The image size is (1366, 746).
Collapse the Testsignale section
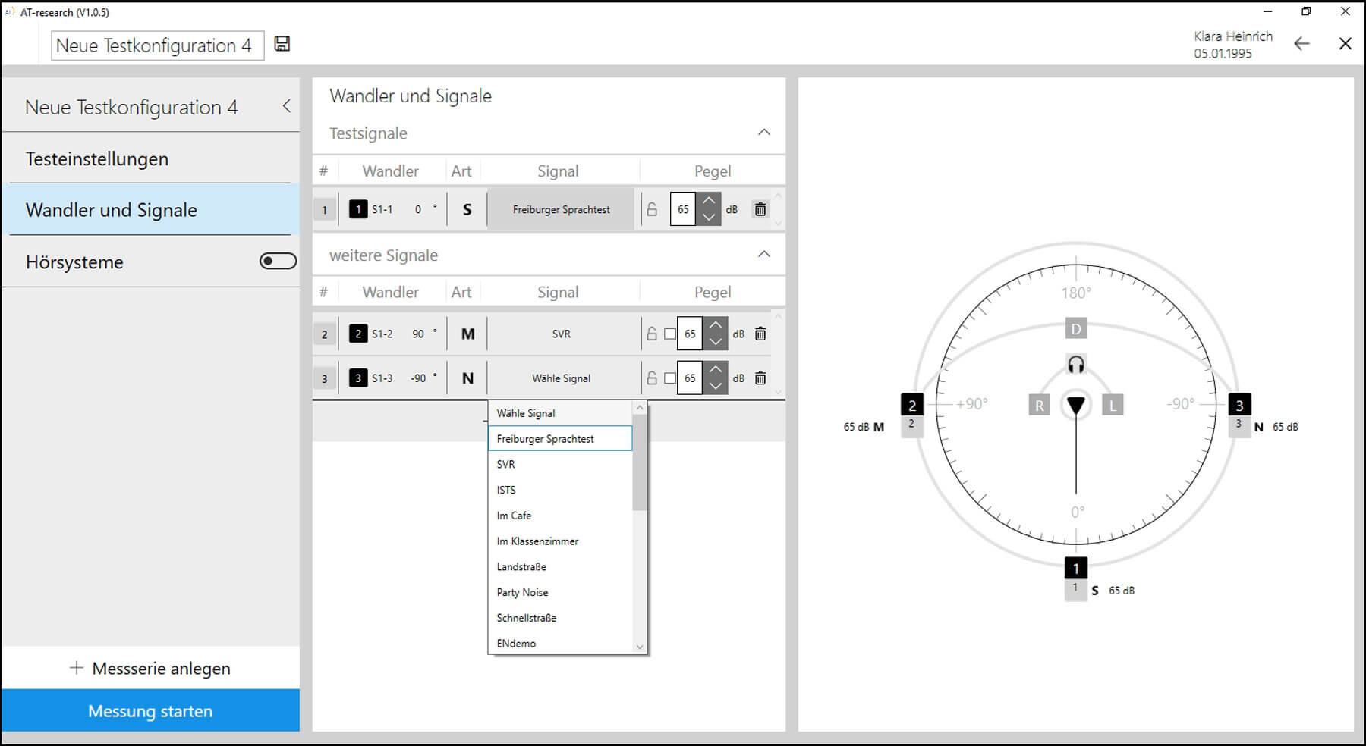tap(763, 133)
